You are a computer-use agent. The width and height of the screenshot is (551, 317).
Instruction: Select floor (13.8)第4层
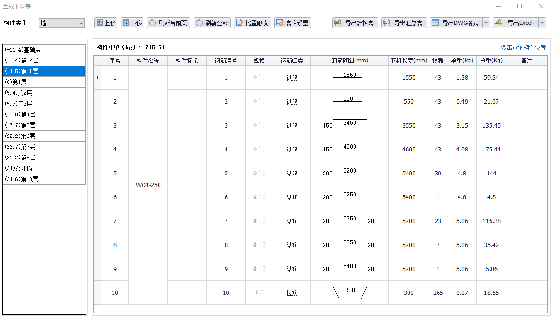click(44, 114)
